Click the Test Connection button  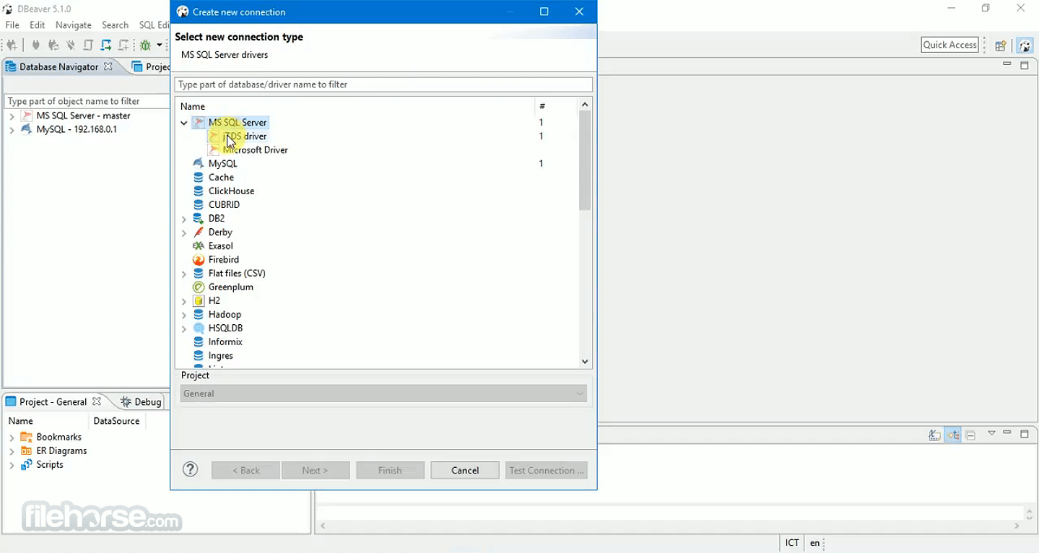(547, 470)
